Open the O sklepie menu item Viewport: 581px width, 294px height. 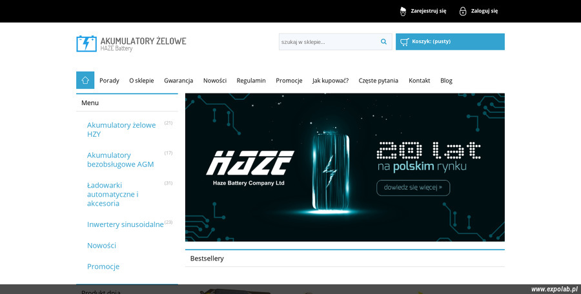(x=141, y=81)
